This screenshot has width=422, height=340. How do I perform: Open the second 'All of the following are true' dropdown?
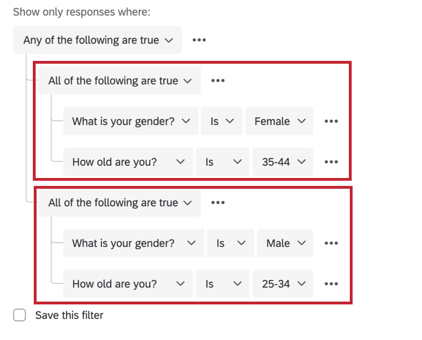119,202
